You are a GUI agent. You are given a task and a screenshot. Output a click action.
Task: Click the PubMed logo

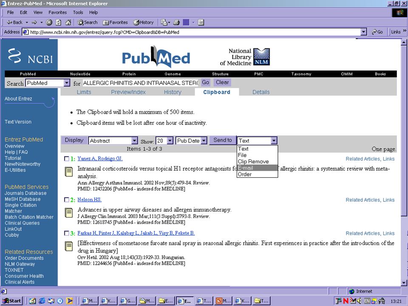click(156, 57)
